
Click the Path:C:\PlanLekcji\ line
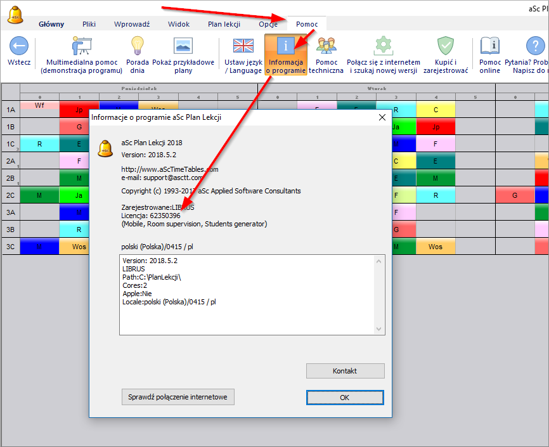pos(152,277)
